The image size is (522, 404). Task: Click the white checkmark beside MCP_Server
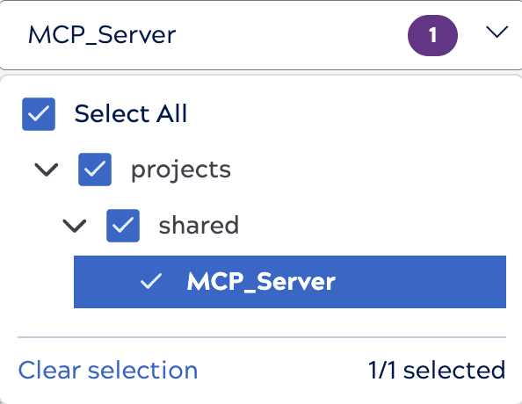(x=151, y=281)
